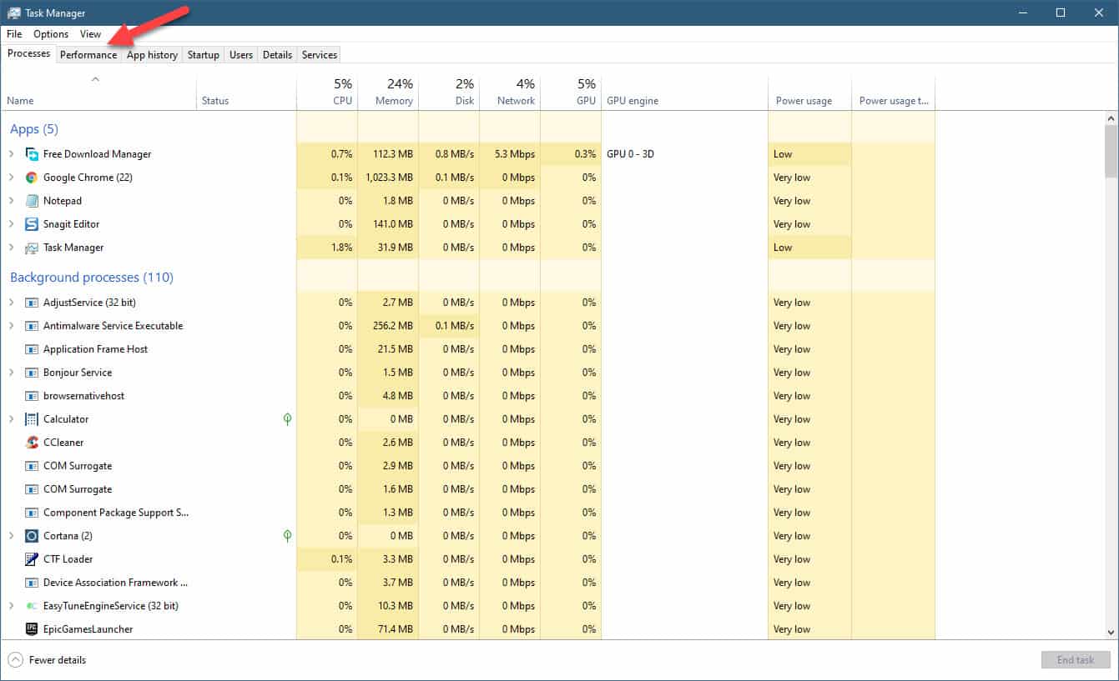This screenshot has width=1119, height=681.
Task: Open the Users tab
Action: [241, 55]
